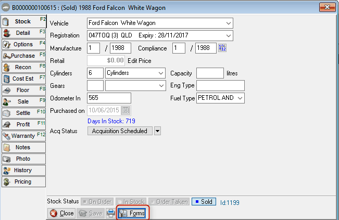Screen dimensions: 339x220
Task: Click the Close button
Action: click(x=61, y=213)
